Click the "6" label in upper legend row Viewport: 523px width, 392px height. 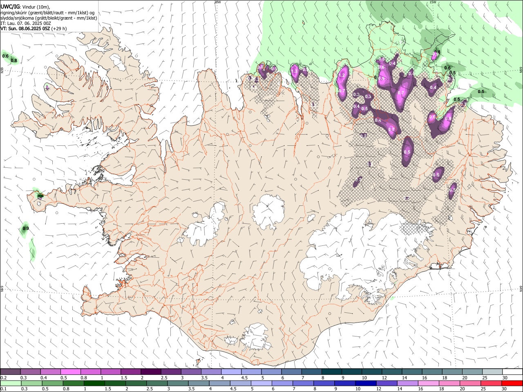tap(282, 378)
